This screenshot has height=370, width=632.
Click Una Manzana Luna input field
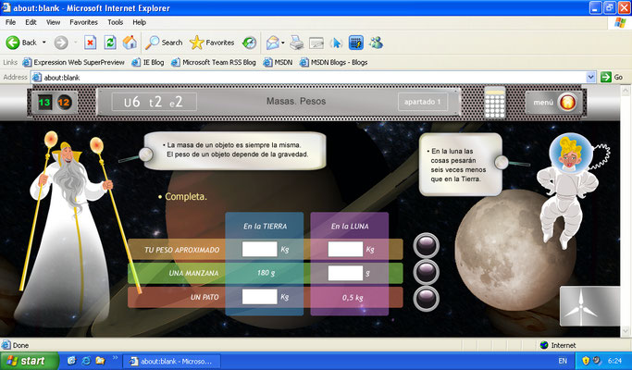pyautogui.click(x=345, y=273)
